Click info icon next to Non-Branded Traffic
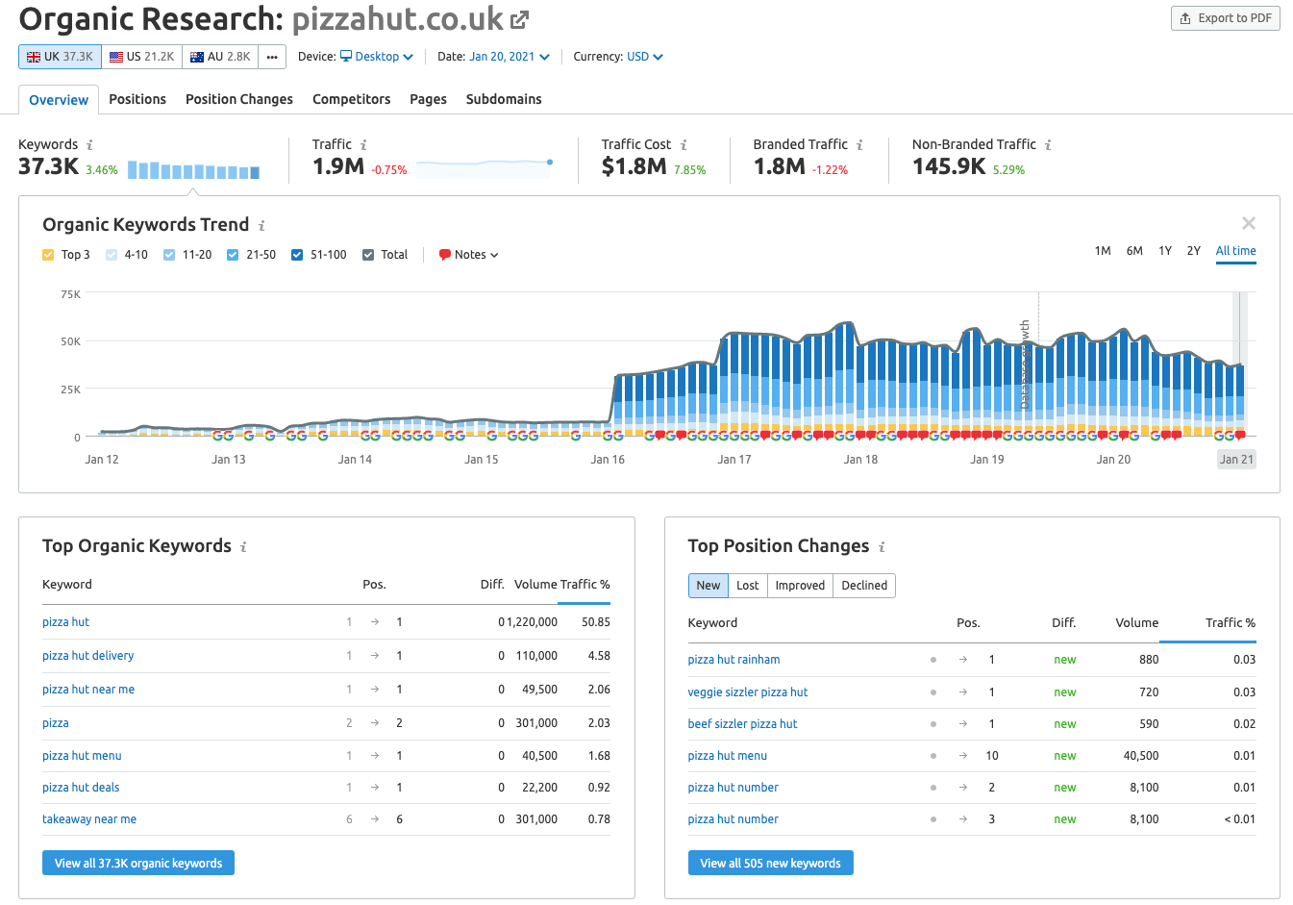 [1048, 145]
